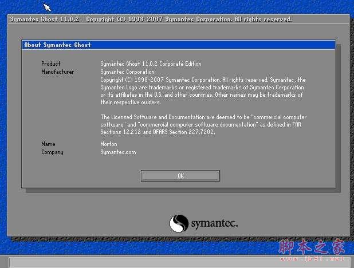The image size is (354, 268).
Task: Select the Manufacturer label
Action: click(x=58, y=72)
